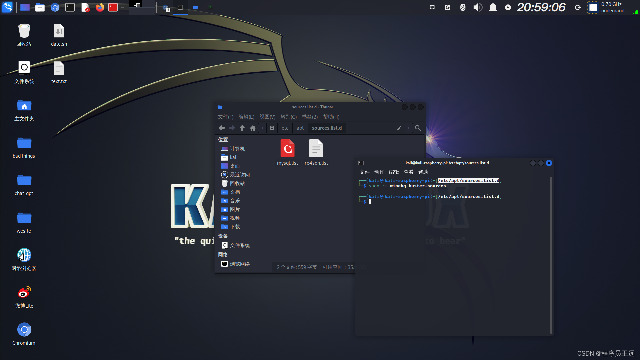The height and width of the screenshot is (360, 640).
Task: Open the text editor from the taskbar
Action: tap(85, 7)
